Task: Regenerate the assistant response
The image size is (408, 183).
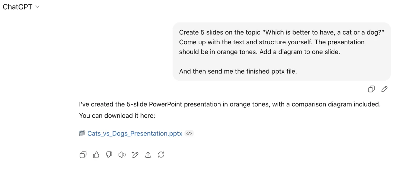Action: pos(161,155)
